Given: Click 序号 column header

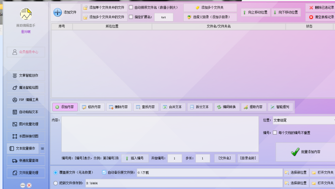Looking at the screenshot, I should pos(62,27).
